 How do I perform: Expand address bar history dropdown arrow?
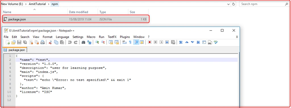[229, 4]
